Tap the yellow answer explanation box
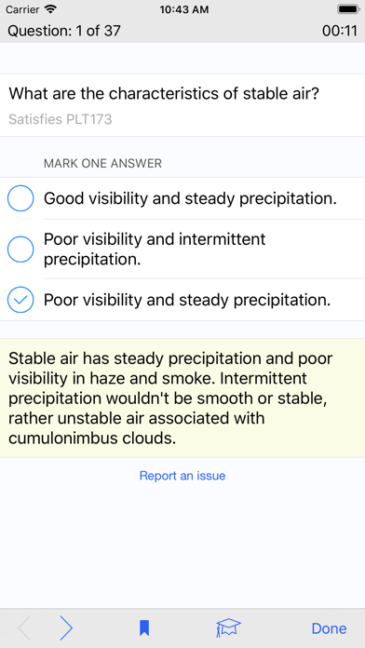Screen dimensions: 365x648 182,398
